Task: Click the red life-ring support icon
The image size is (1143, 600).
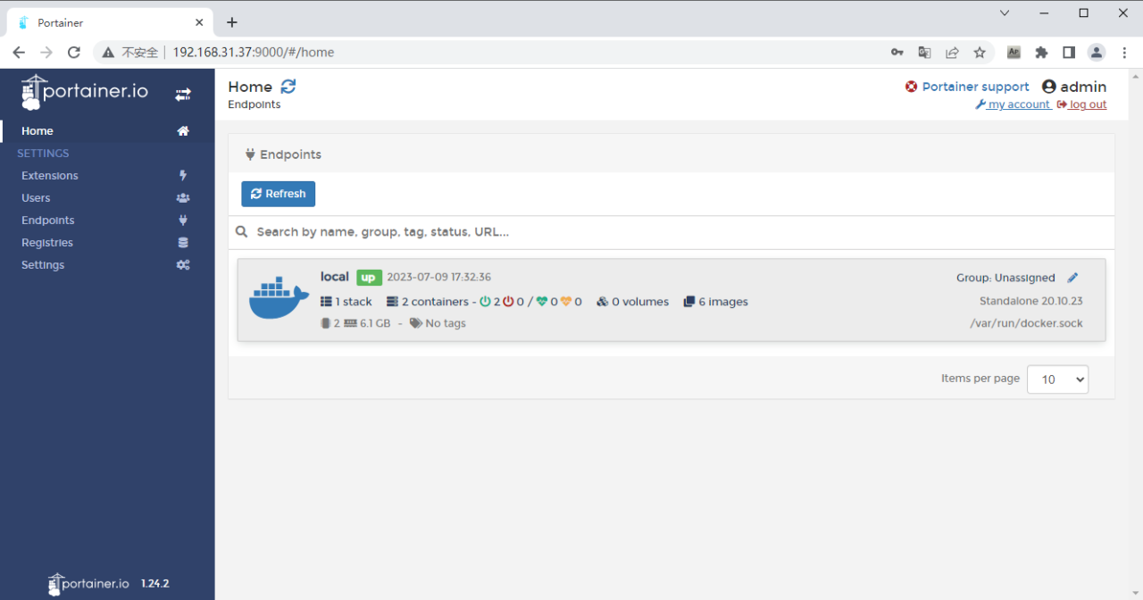Action: [912, 87]
